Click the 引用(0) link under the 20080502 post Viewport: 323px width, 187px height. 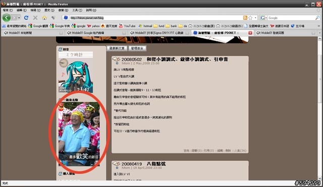209,151
